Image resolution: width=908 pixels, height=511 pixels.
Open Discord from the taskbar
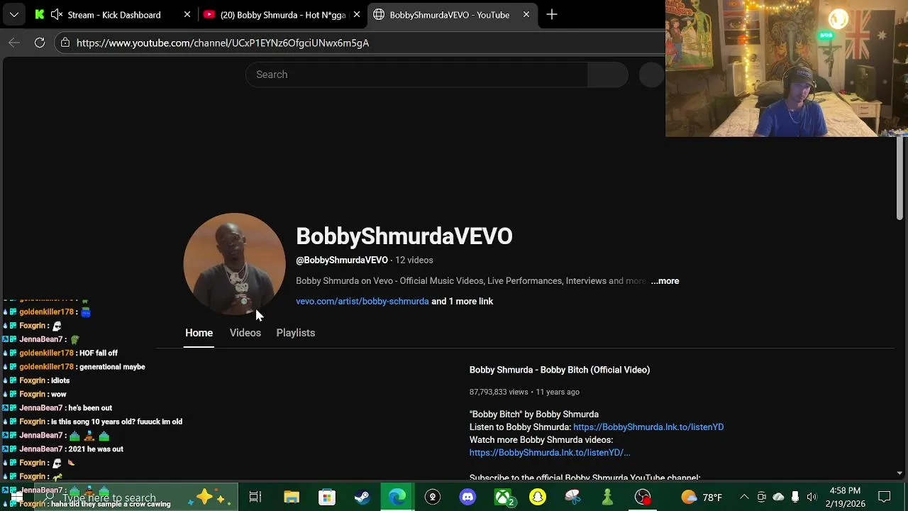(467, 497)
